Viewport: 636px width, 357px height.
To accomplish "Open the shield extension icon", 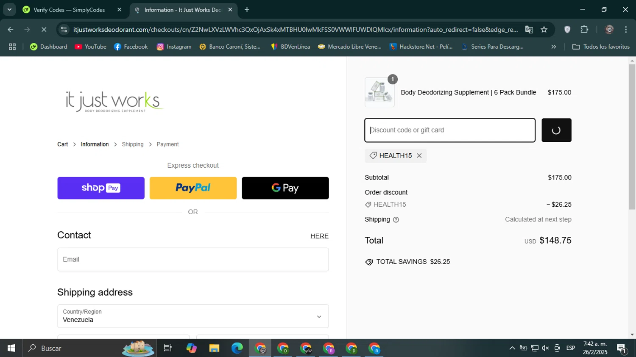I will click(567, 30).
